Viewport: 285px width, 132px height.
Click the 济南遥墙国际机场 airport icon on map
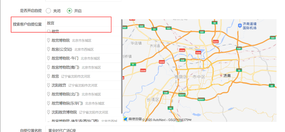point(240,26)
